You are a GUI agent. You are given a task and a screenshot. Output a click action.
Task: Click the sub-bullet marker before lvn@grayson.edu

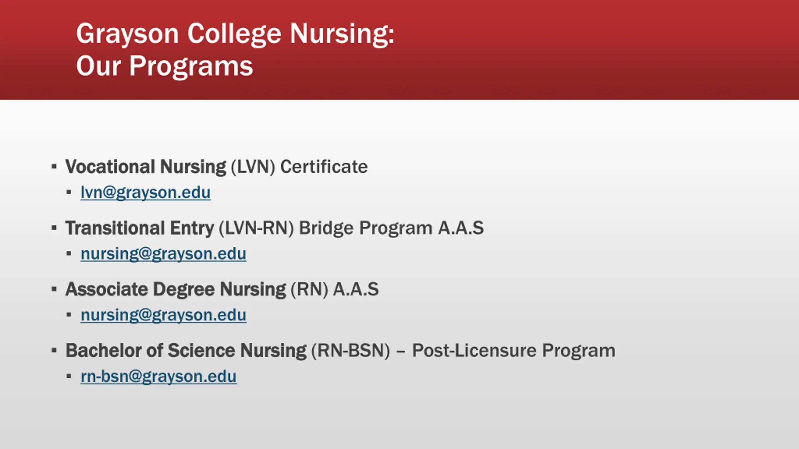click(69, 192)
